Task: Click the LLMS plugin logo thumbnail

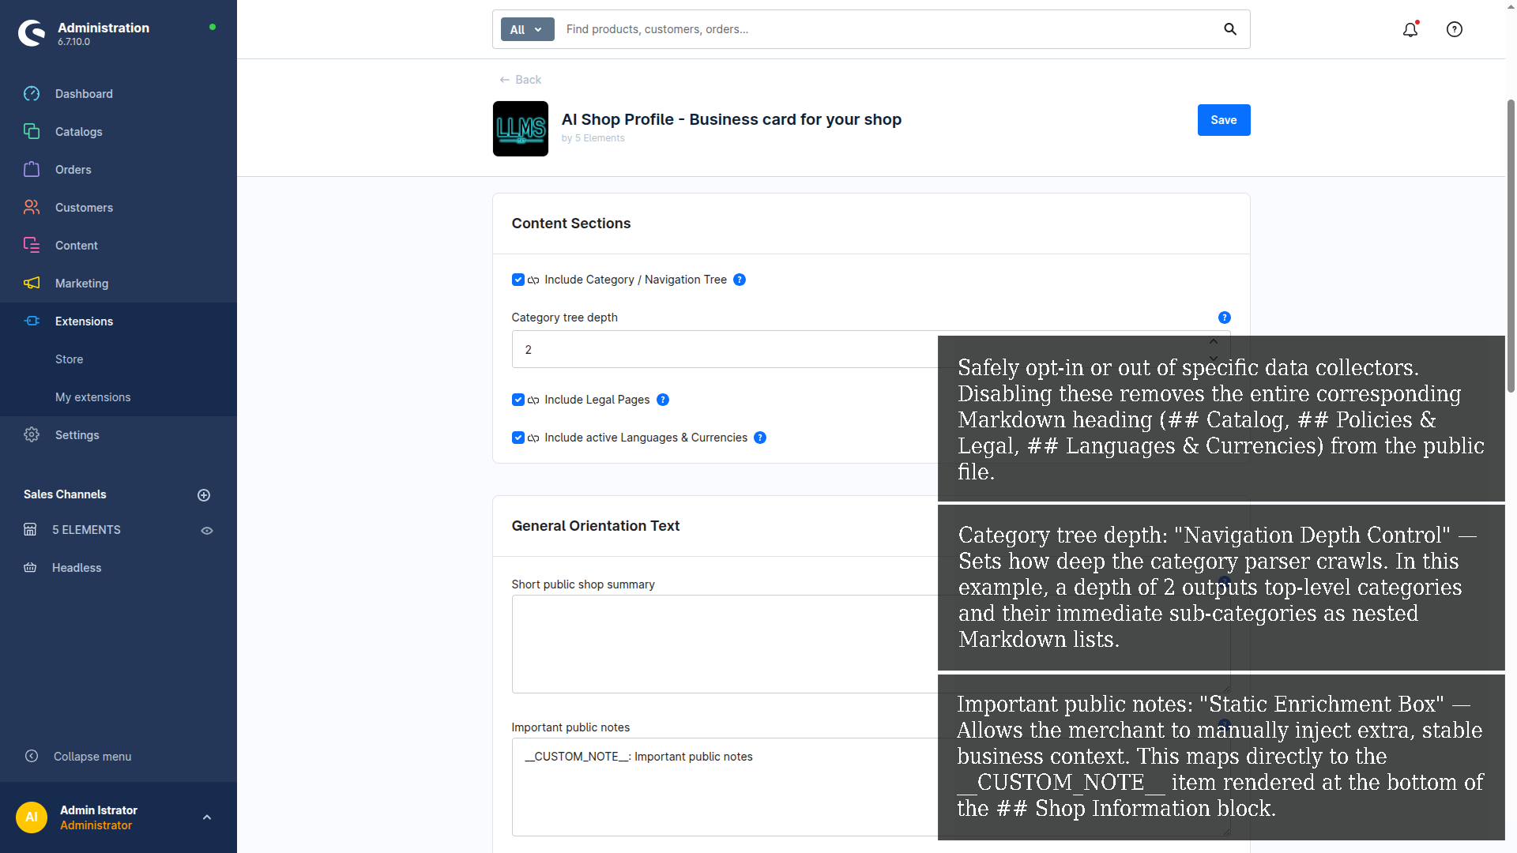Action: (521, 129)
